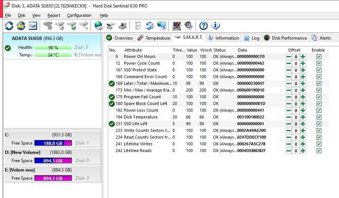Click the disk with magnifying glass toolbar icon
This screenshot has width=339, height=198.
(84, 26)
